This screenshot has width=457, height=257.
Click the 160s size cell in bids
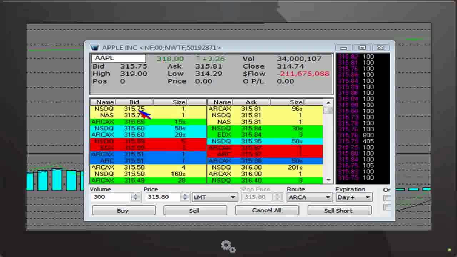point(178,174)
